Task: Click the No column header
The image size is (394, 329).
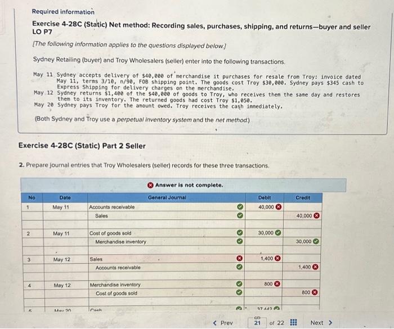Action: tap(32, 197)
